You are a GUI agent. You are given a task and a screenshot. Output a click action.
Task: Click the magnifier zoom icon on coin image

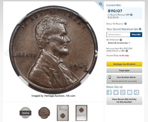pos(101,4)
